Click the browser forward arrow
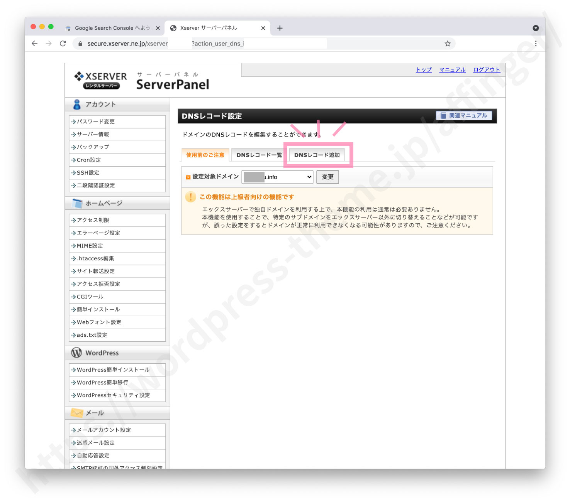The image size is (570, 501). (49, 44)
